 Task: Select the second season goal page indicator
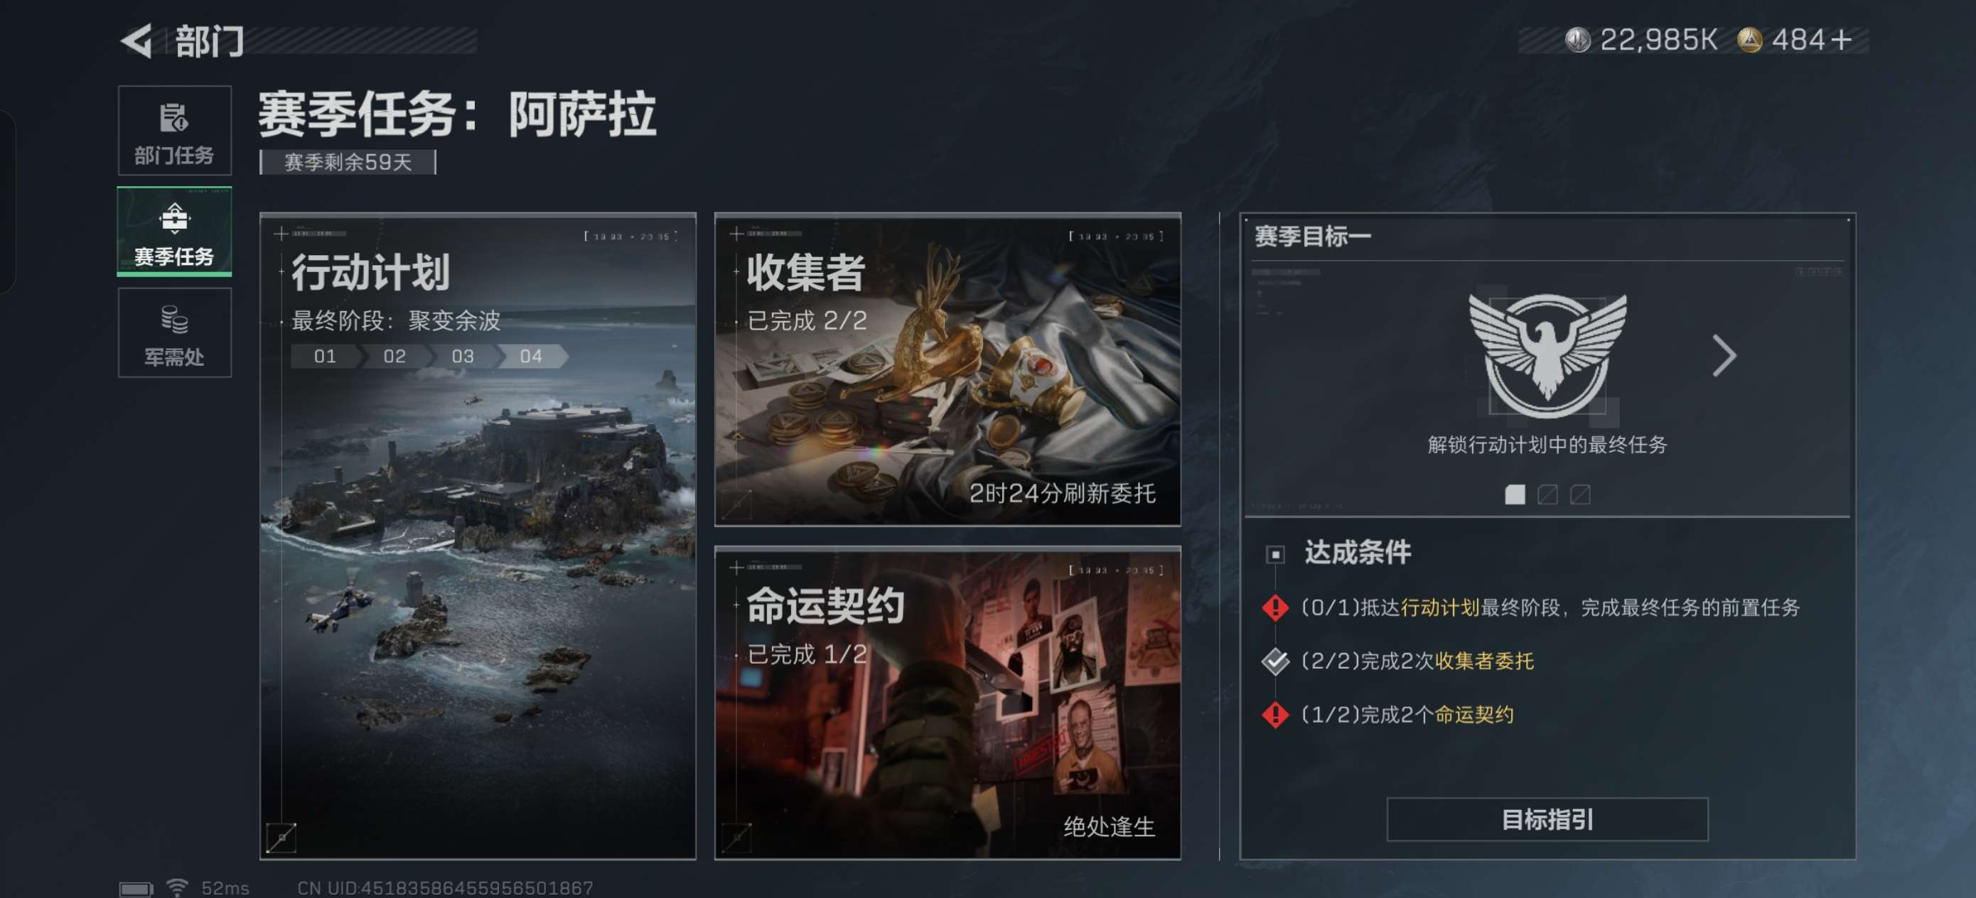coord(1547,494)
